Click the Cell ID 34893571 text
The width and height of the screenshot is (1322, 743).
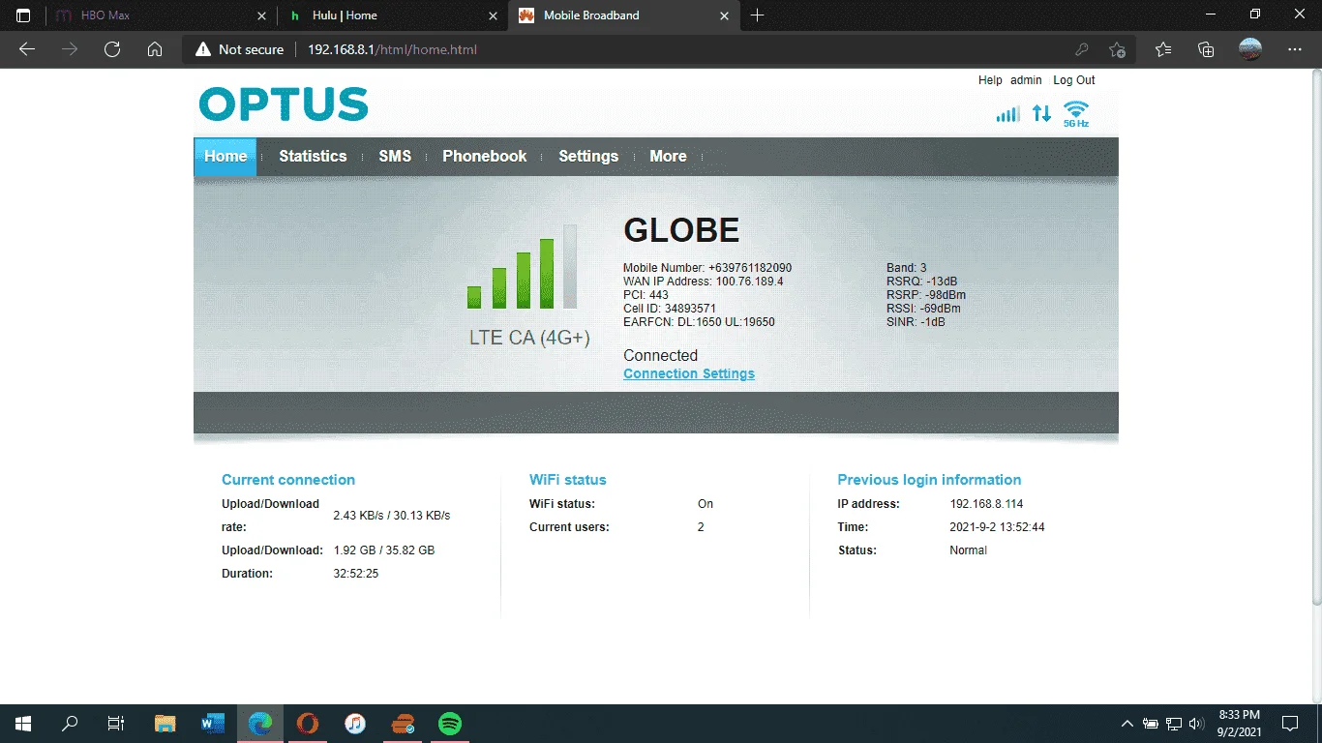click(670, 309)
